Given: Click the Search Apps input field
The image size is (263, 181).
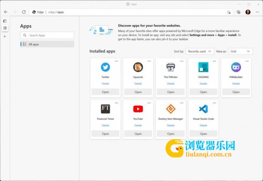Looking at the screenshot, I should (47, 35).
